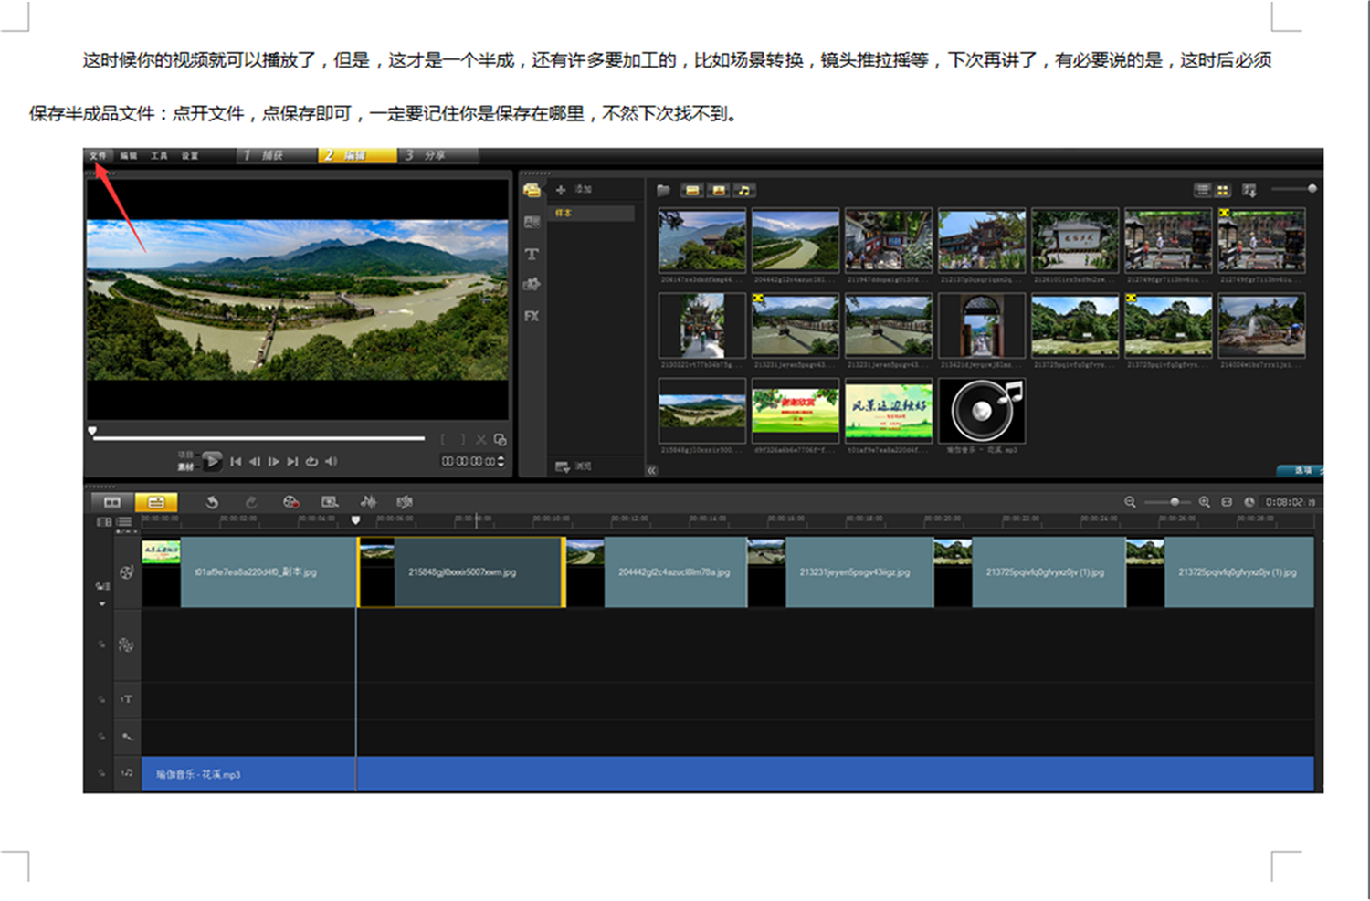Fit project in timeline window
This screenshot has height=901, width=1370.
(1227, 502)
